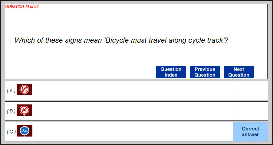Click the empty result cell beside option A
The height and width of the screenshot is (145, 273).
tap(250, 91)
